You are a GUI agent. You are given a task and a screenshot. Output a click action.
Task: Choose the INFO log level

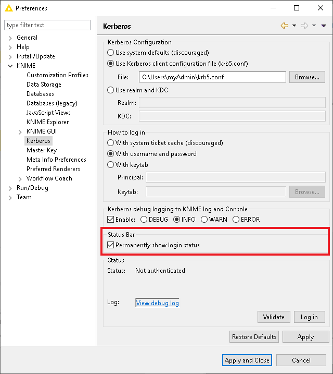[176, 219]
